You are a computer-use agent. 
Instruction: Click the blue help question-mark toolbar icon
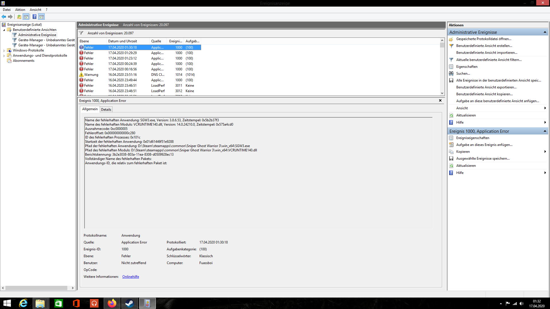tap(34, 17)
